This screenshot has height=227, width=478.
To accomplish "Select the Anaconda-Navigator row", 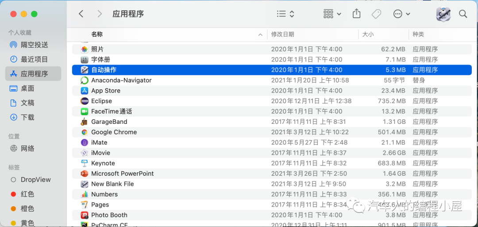I will click(x=121, y=80).
